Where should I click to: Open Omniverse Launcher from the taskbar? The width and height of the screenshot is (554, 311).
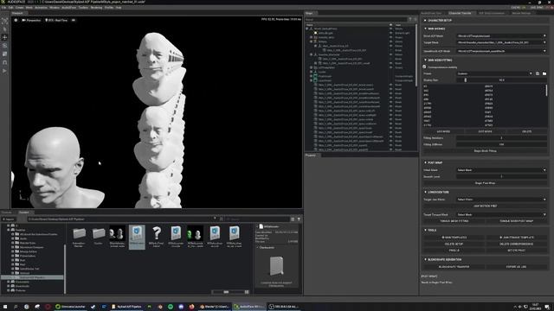tap(71, 307)
